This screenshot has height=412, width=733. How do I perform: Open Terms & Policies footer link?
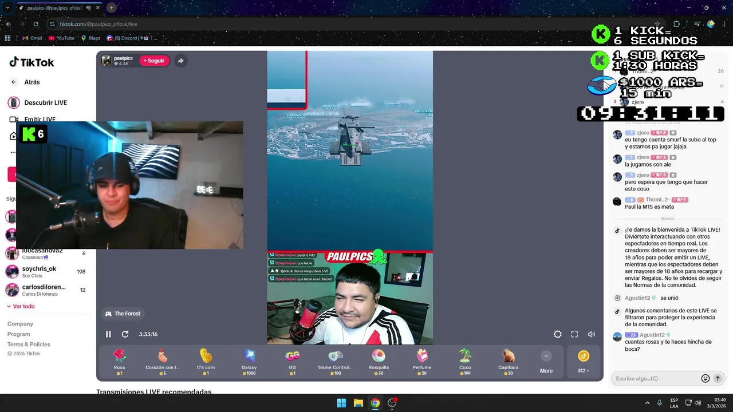[x=29, y=344]
